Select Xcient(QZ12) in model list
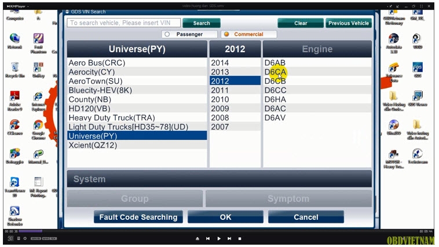 pyautogui.click(x=137, y=145)
